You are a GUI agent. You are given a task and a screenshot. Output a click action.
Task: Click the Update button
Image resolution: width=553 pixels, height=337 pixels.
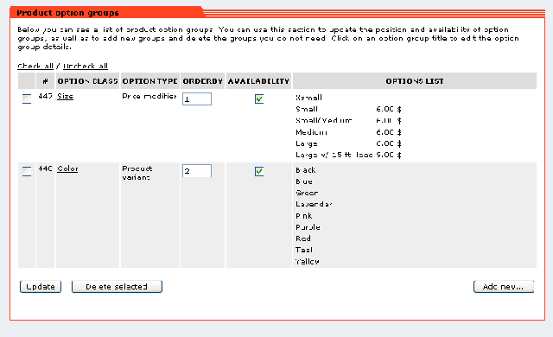pos(41,287)
